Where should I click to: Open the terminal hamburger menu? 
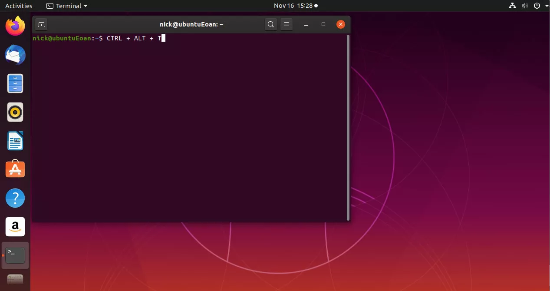click(286, 24)
